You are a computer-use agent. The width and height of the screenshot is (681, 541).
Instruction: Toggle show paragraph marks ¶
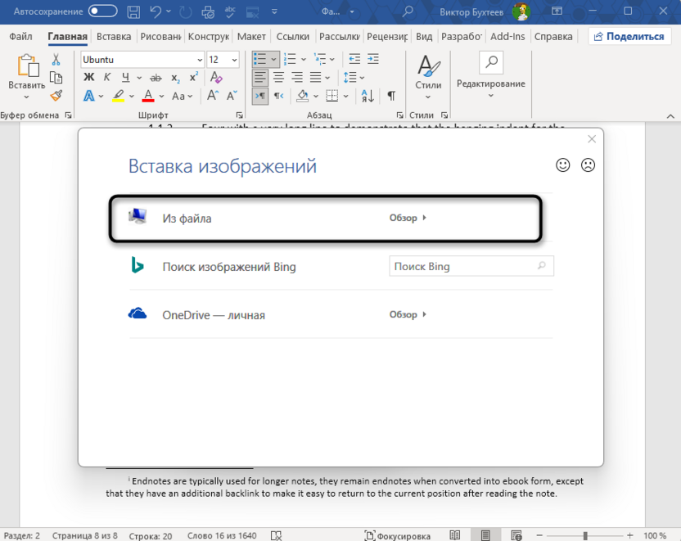[x=391, y=96]
